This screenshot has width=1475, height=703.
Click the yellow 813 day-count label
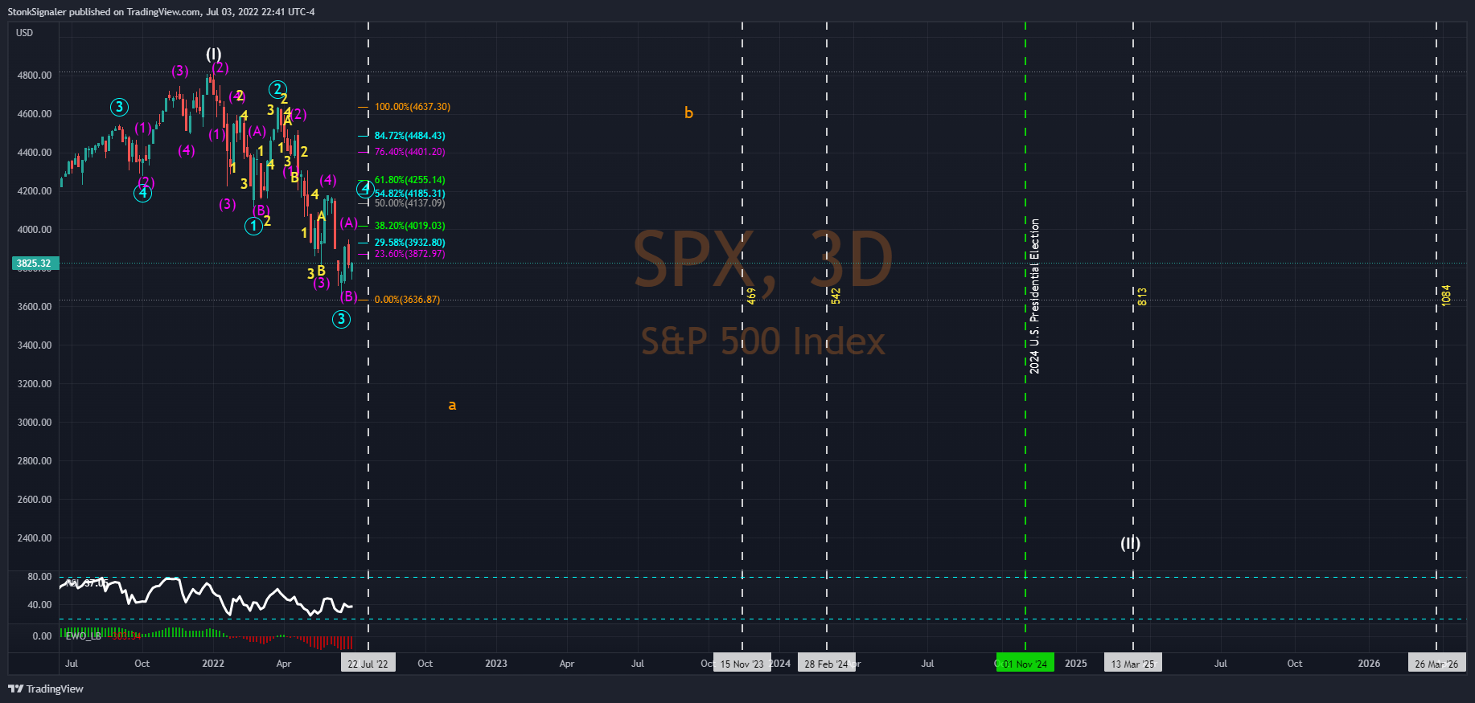(x=1142, y=296)
